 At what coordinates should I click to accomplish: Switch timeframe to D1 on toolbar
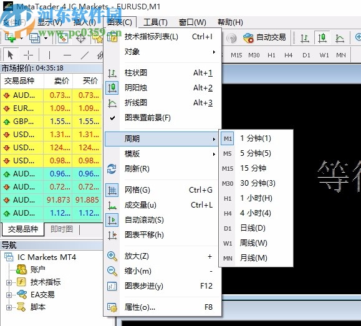coord(306,55)
